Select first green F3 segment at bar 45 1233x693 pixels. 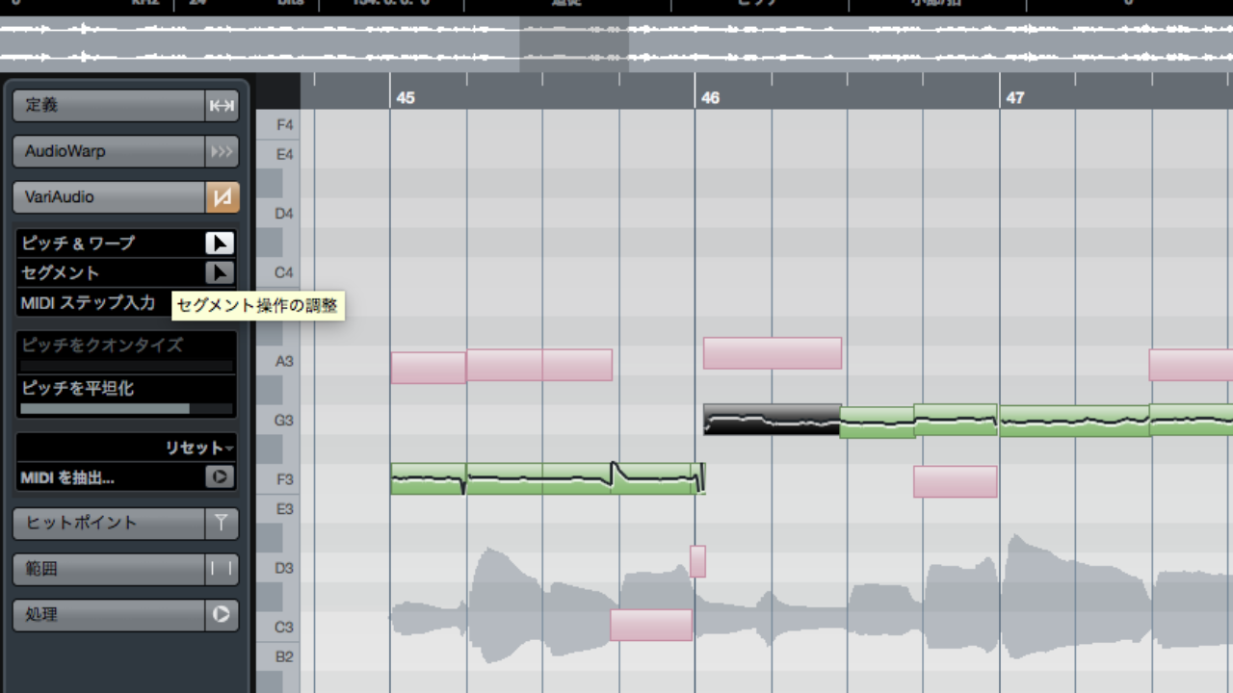pos(428,479)
